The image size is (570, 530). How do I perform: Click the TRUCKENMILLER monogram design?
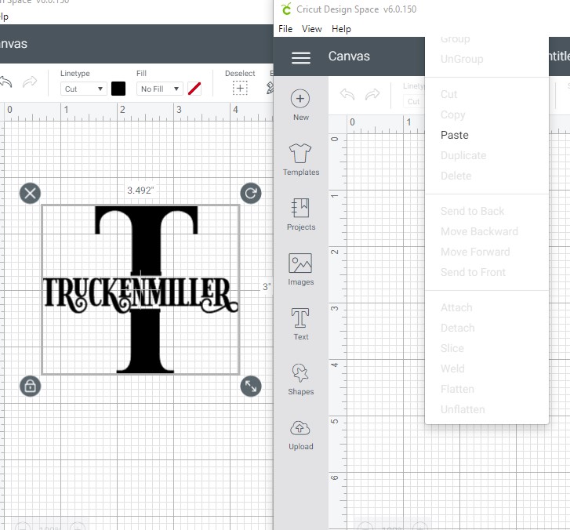click(140, 290)
